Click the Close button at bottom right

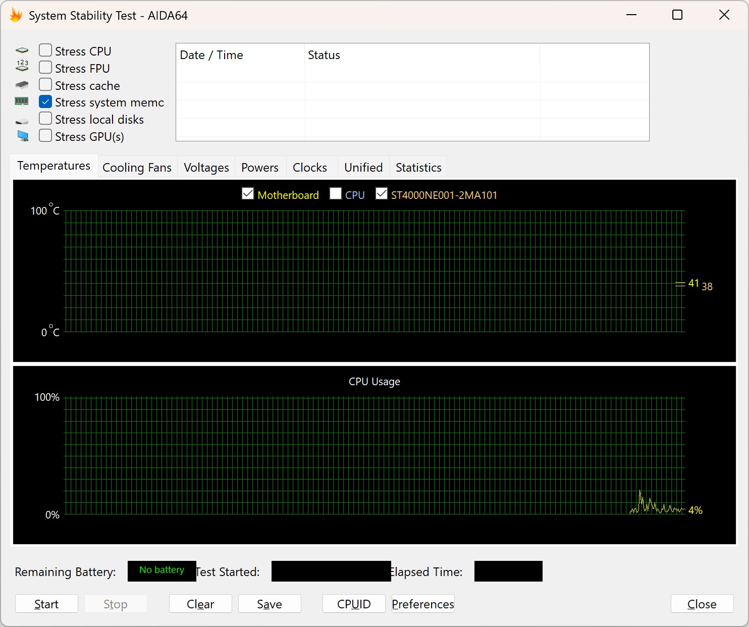click(x=702, y=604)
